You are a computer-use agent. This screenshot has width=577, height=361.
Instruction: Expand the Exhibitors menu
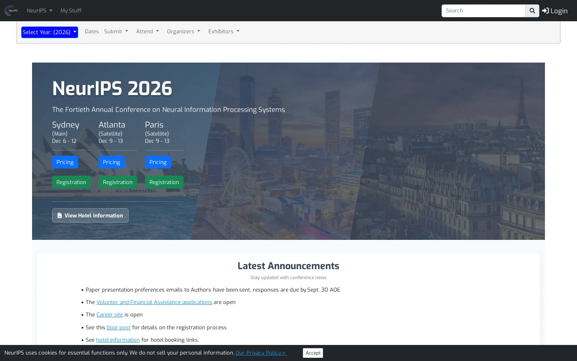pos(224,31)
